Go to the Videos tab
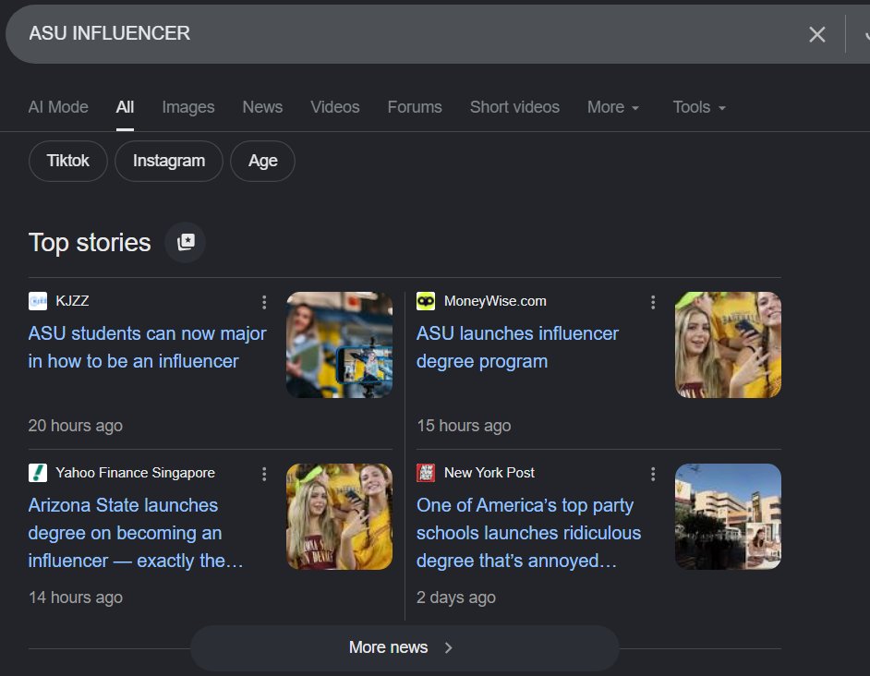870x676 pixels. (335, 107)
